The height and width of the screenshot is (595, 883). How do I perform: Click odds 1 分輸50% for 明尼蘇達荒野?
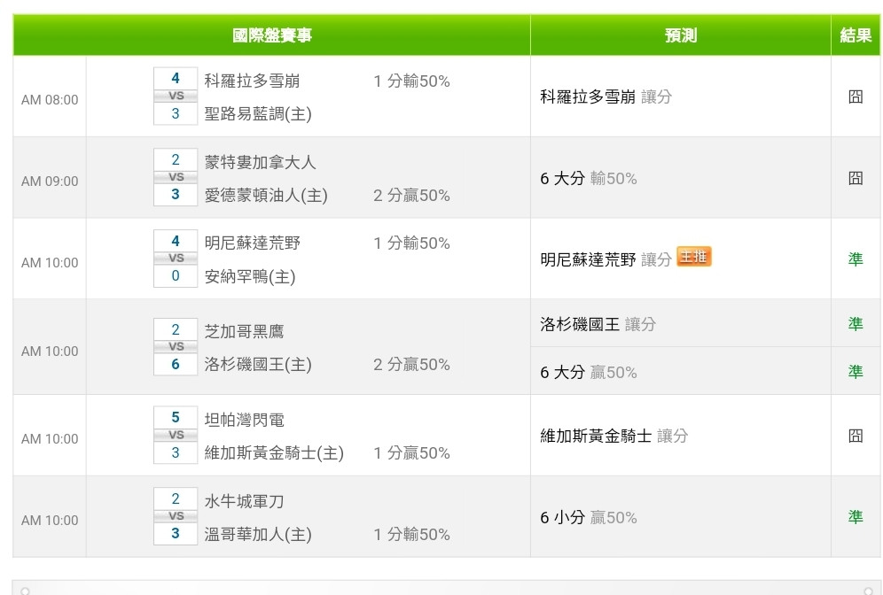(411, 243)
